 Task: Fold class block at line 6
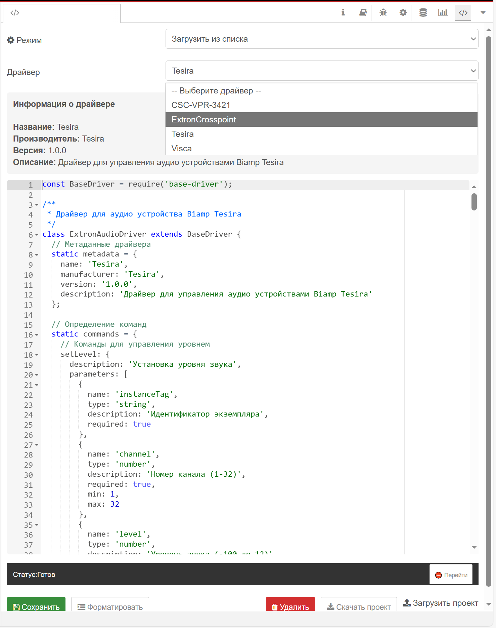click(x=37, y=235)
